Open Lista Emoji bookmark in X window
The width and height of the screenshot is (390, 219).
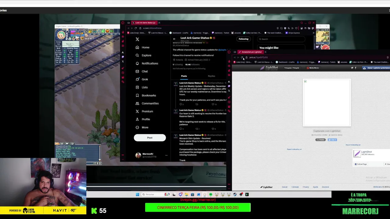click(136, 33)
